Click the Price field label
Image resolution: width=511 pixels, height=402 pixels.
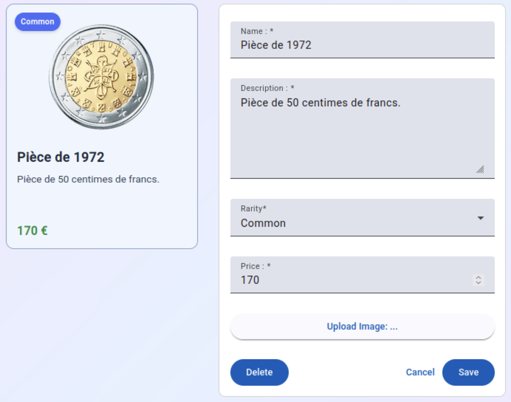255,266
